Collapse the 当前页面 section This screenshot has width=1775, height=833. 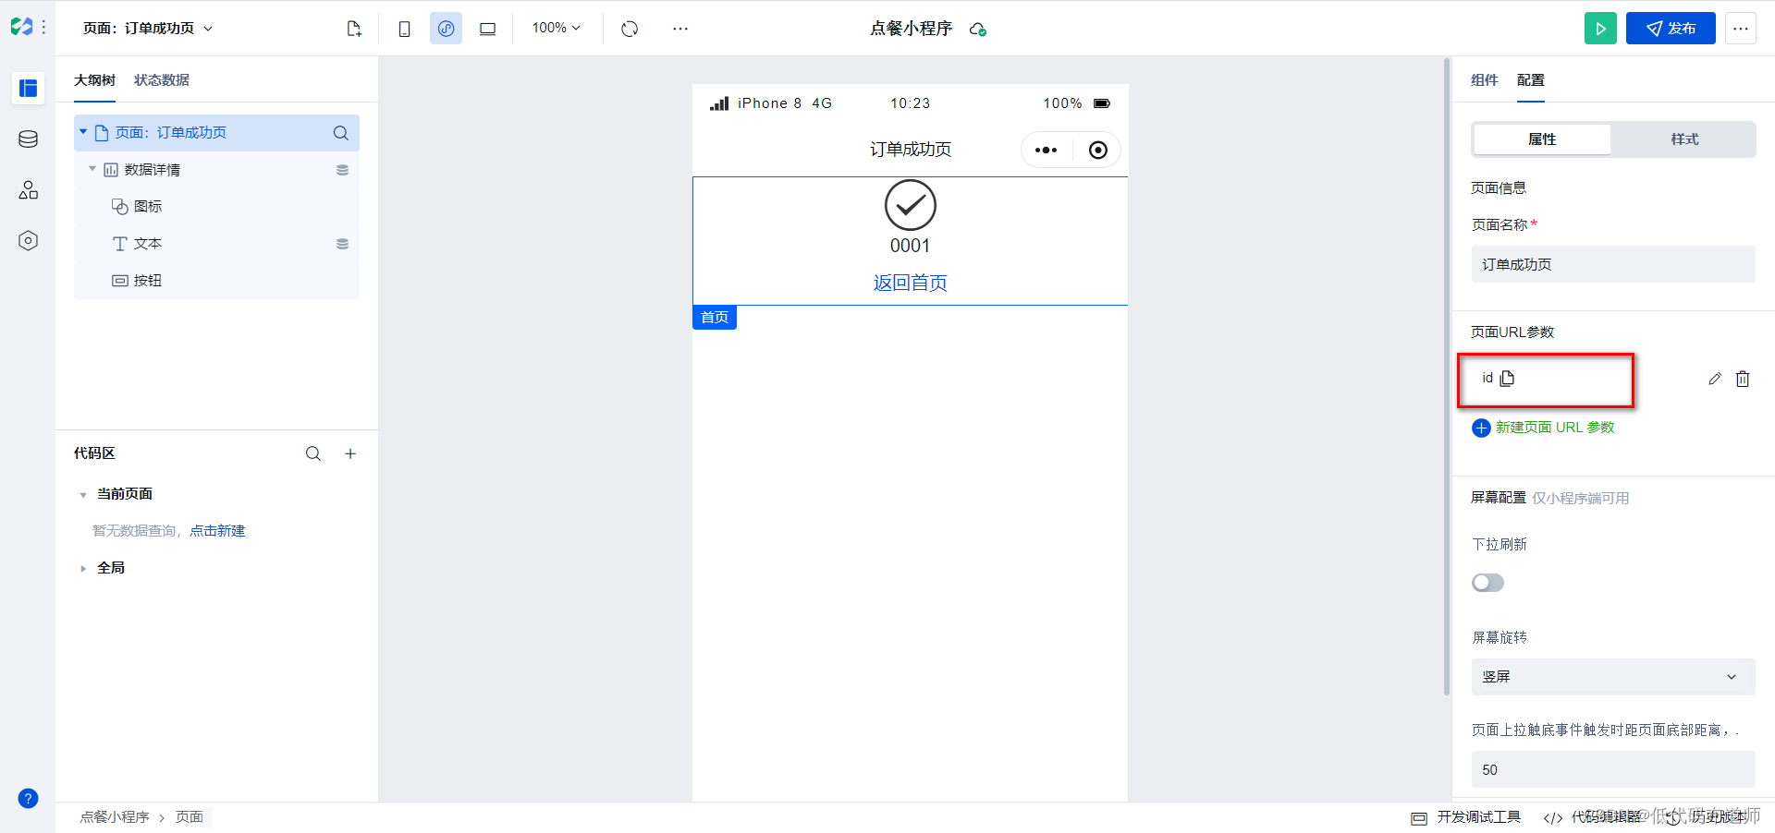coord(83,495)
